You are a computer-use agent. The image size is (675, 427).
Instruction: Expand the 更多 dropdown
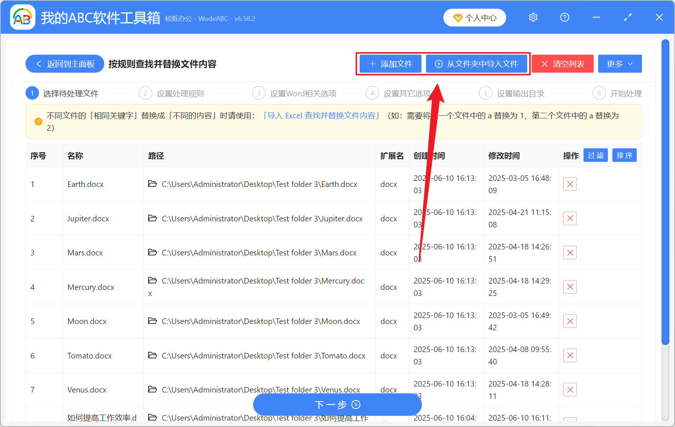click(x=619, y=64)
